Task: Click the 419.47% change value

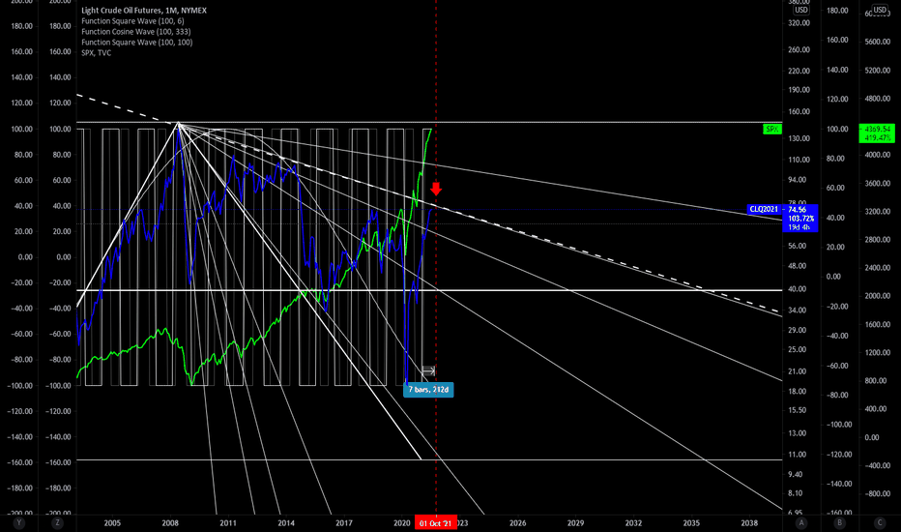Action: 878,138
